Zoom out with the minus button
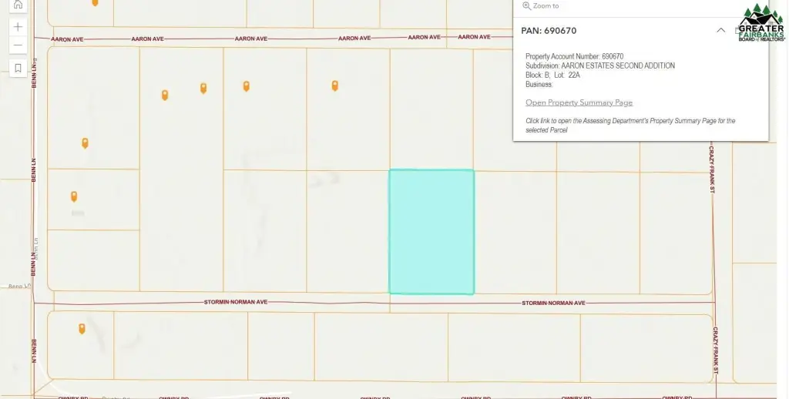789x399 pixels. coord(18,45)
